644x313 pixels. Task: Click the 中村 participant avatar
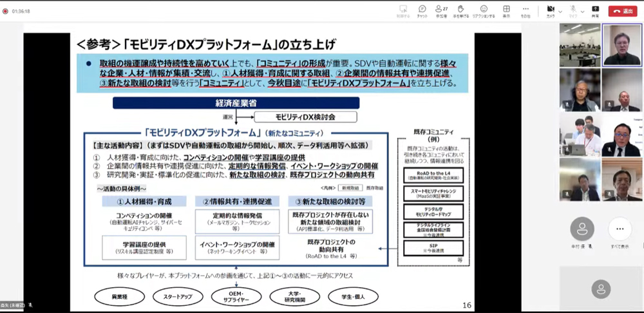(x=582, y=229)
